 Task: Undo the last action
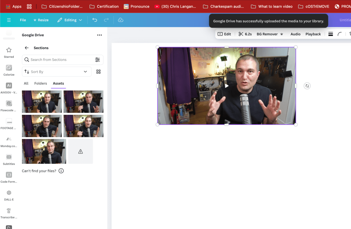95,20
